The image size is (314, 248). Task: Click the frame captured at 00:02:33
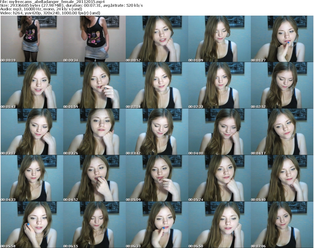point(220,85)
